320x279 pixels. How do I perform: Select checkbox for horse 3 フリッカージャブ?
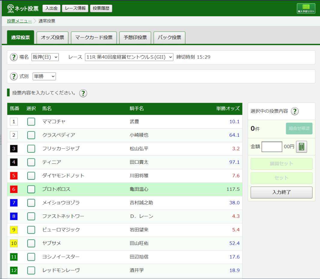click(31, 148)
